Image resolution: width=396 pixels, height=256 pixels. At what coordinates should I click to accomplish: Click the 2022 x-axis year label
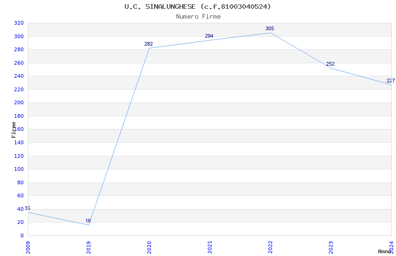point(270,247)
